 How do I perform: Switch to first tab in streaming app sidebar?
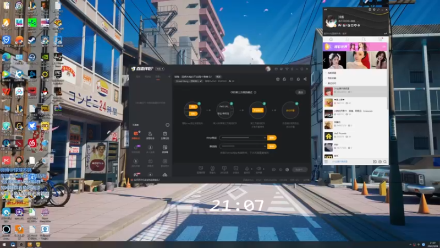click(138, 77)
